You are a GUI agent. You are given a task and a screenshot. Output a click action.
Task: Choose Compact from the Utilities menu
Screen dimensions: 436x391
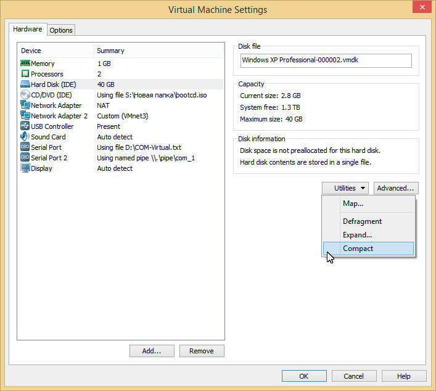358,249
